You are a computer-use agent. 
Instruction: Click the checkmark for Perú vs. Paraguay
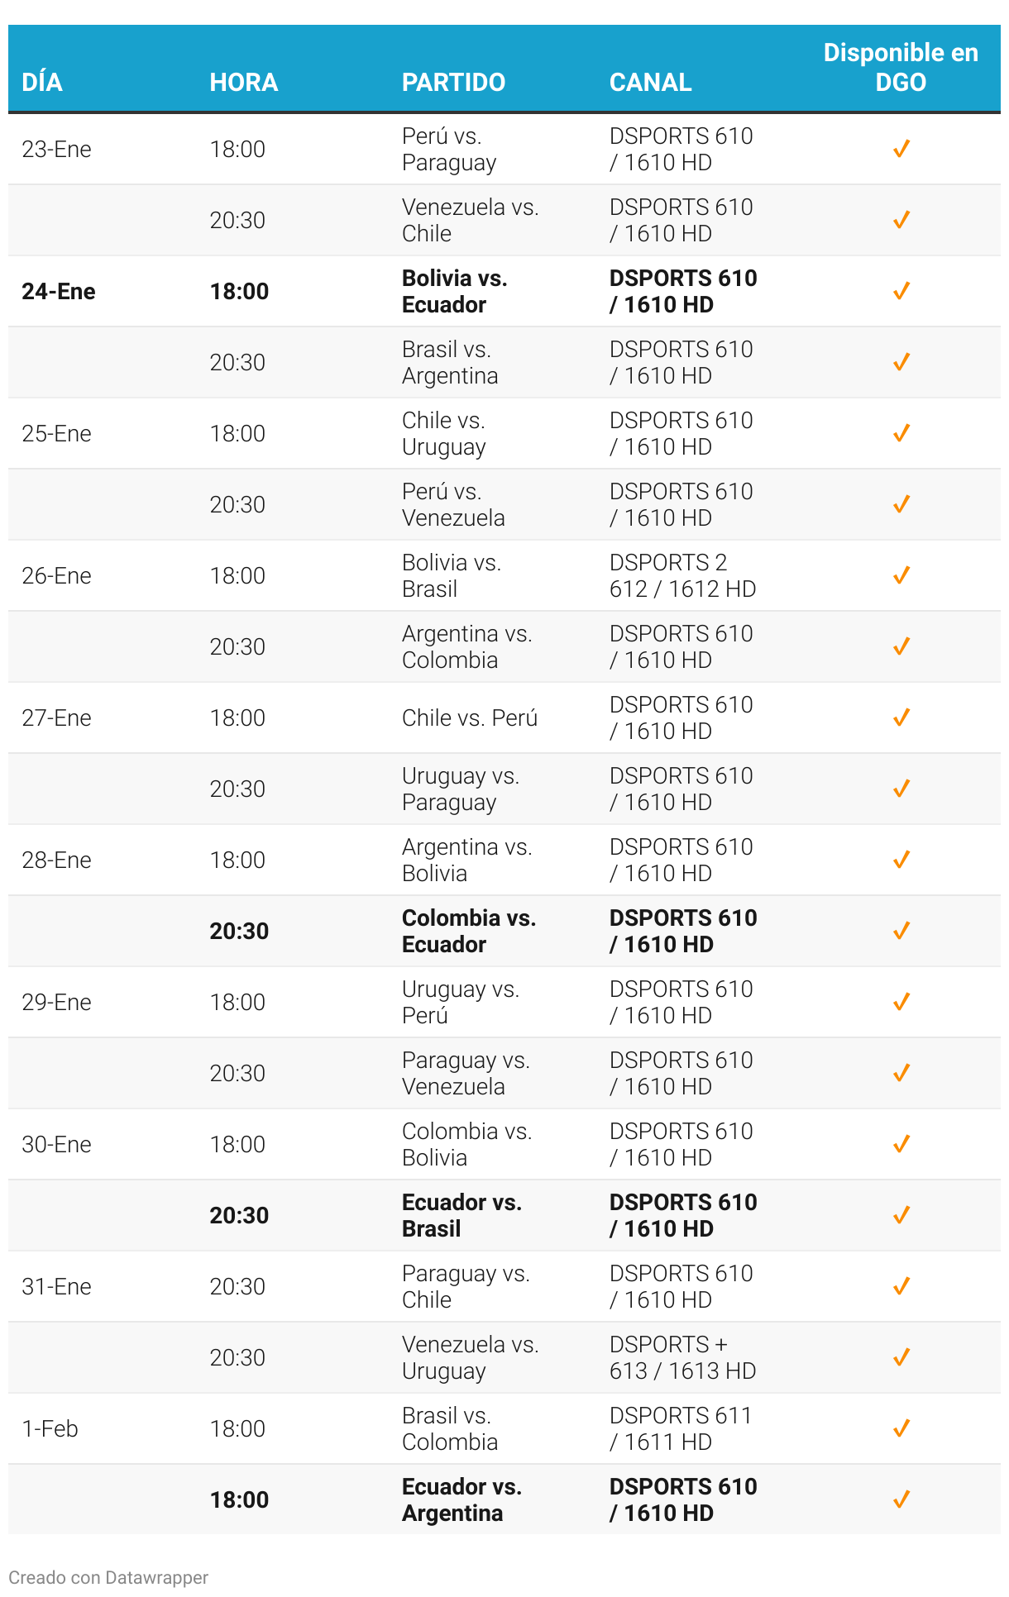[901, 149]
